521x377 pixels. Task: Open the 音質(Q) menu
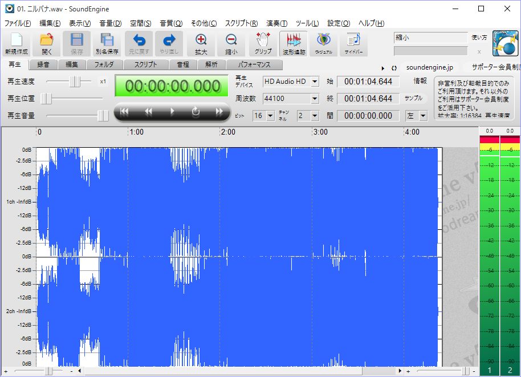click(x=171, y=23)
